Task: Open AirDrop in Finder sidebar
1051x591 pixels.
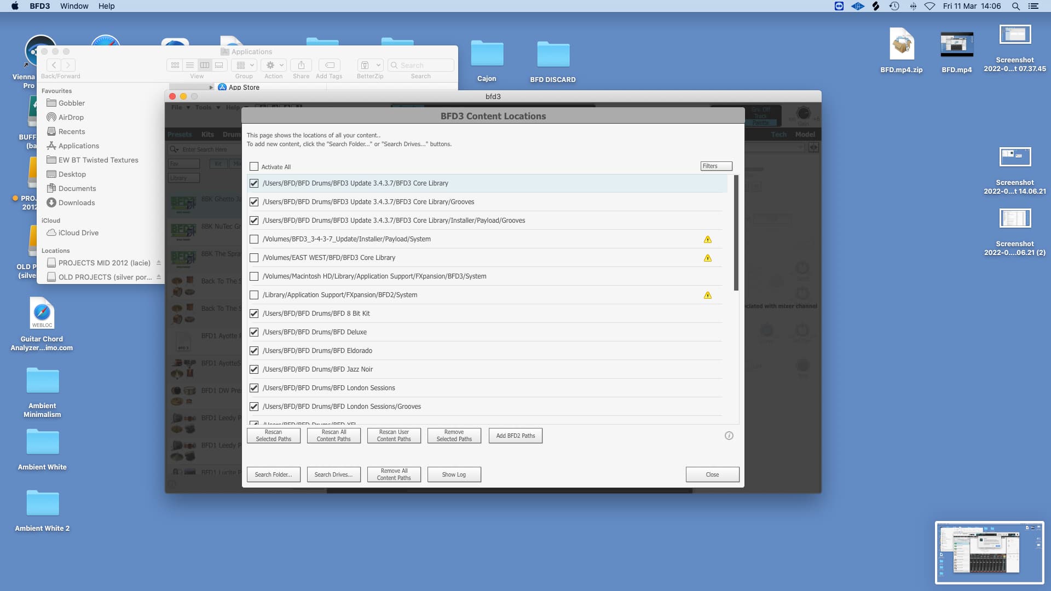Action: pyautogui.click(x=71, y=117)
